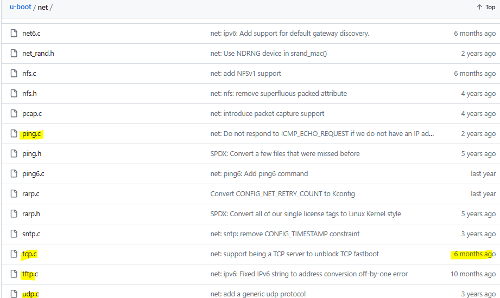This screenshot has width=500, height=298.
Task: Click the file icon beside udp.c
Action: pos(14,294)
